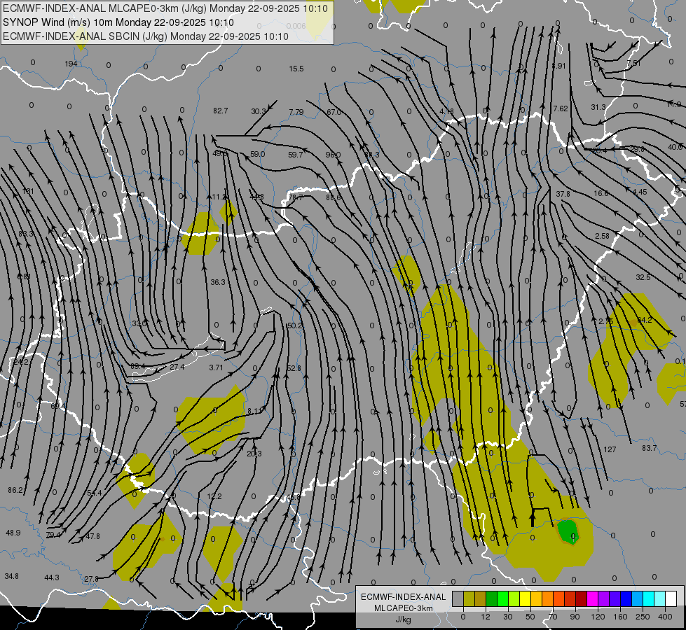Click the 36.3 value on the map

[218, 282]
